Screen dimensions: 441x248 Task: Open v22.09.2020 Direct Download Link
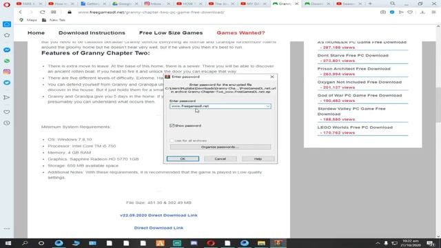click(x=158, y=216)
